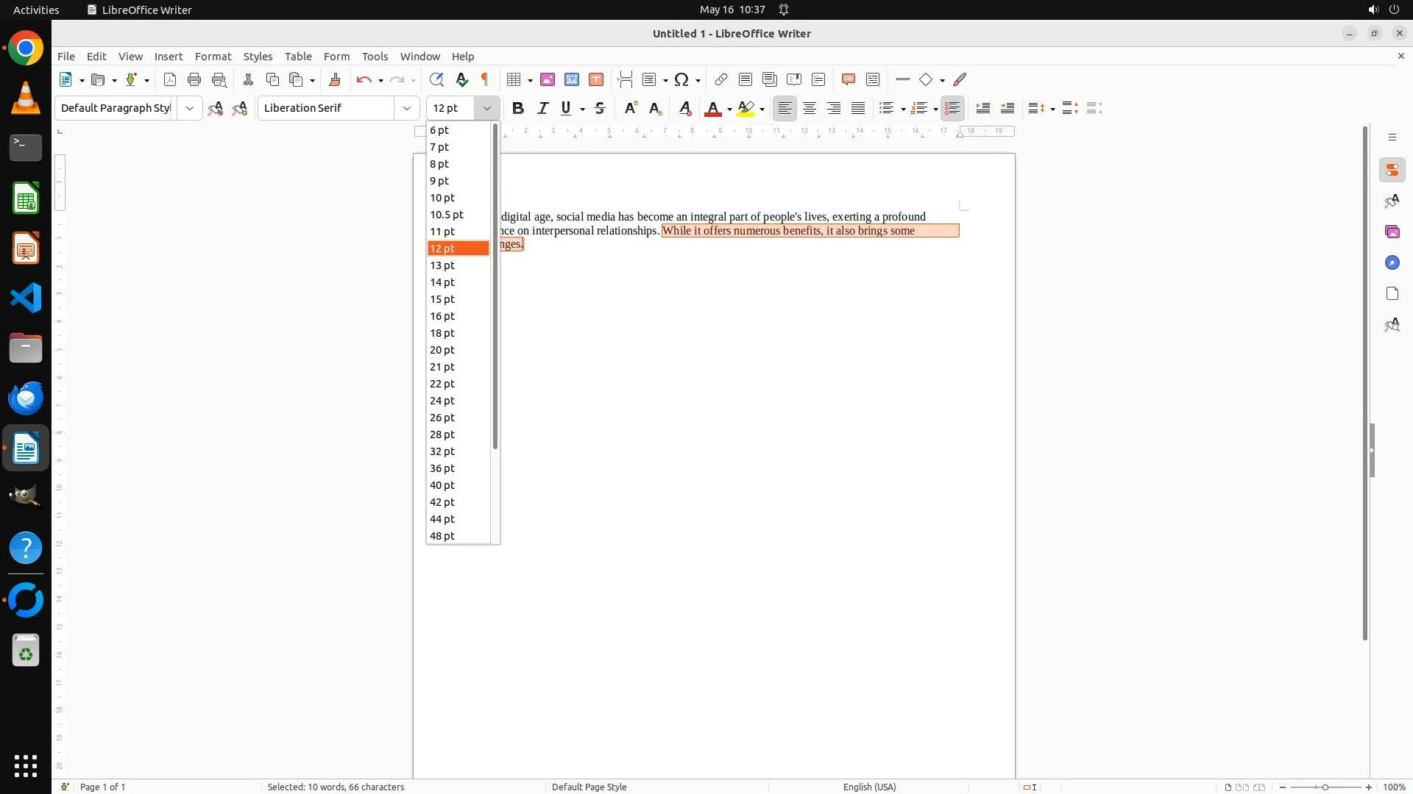This screenshot has width=1413, height=794.
Task: Open the Format menu
Action: click(x=213, y=57)
